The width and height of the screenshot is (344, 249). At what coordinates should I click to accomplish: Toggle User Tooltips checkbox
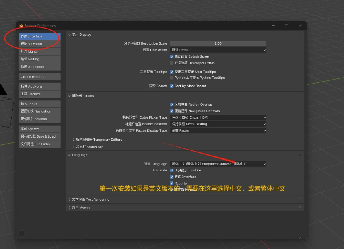[x=172, y=72]
